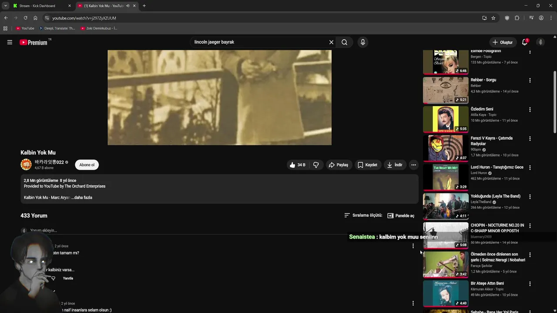Screen dimensions: 557x313
Task: Open Sıralama ölçütü sort dropdown
Action: click(x=363, y=215)
